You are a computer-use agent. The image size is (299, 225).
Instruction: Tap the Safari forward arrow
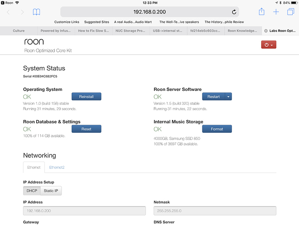coord(22,12)
